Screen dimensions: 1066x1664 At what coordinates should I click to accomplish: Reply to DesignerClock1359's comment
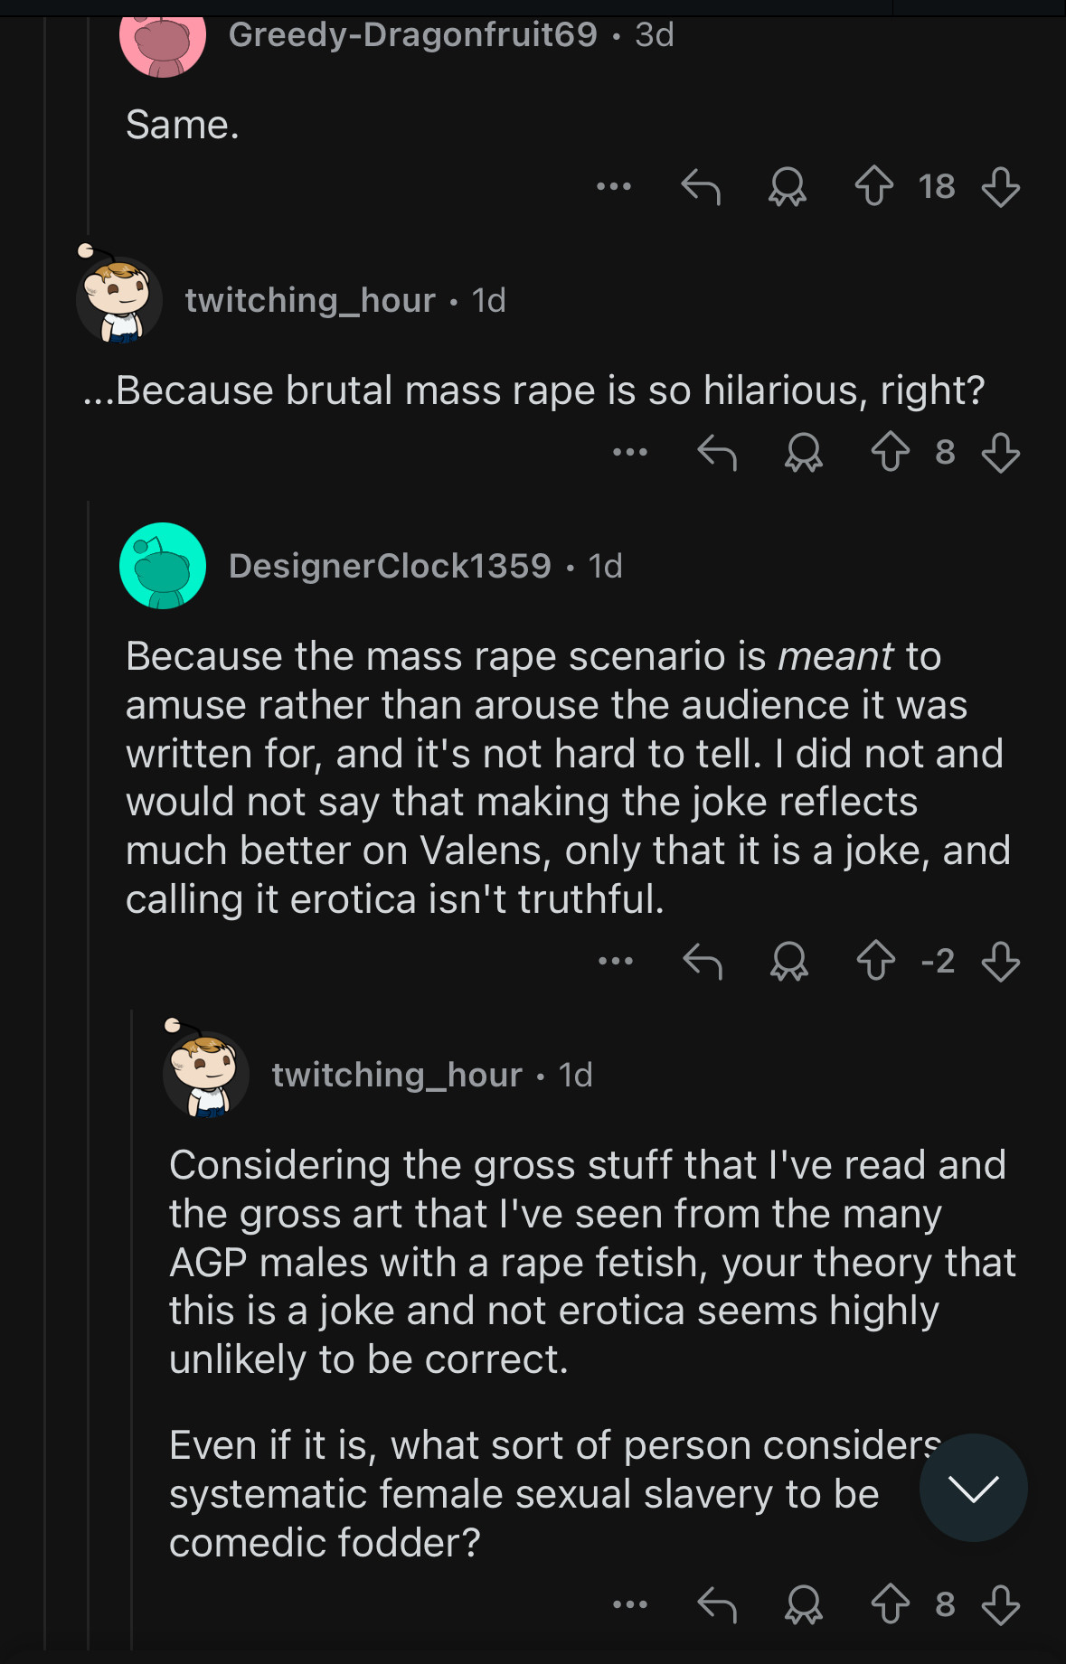[703, 961]
